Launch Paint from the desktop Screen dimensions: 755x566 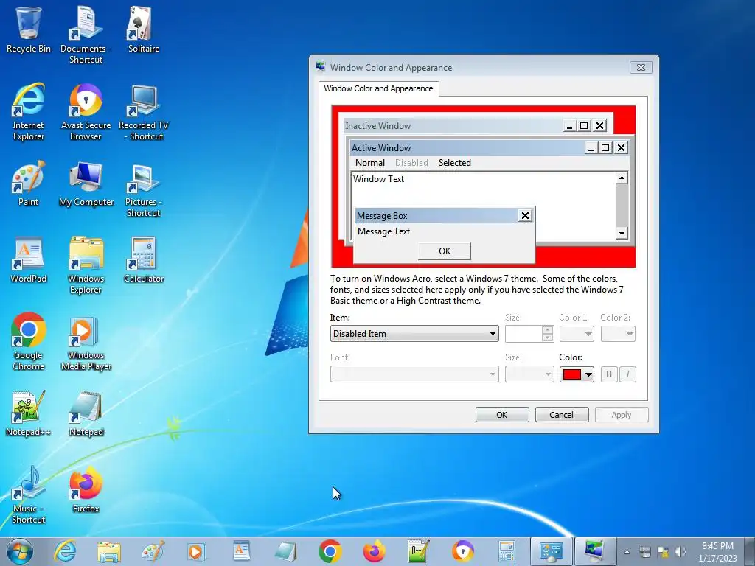(x=29, y=184)
